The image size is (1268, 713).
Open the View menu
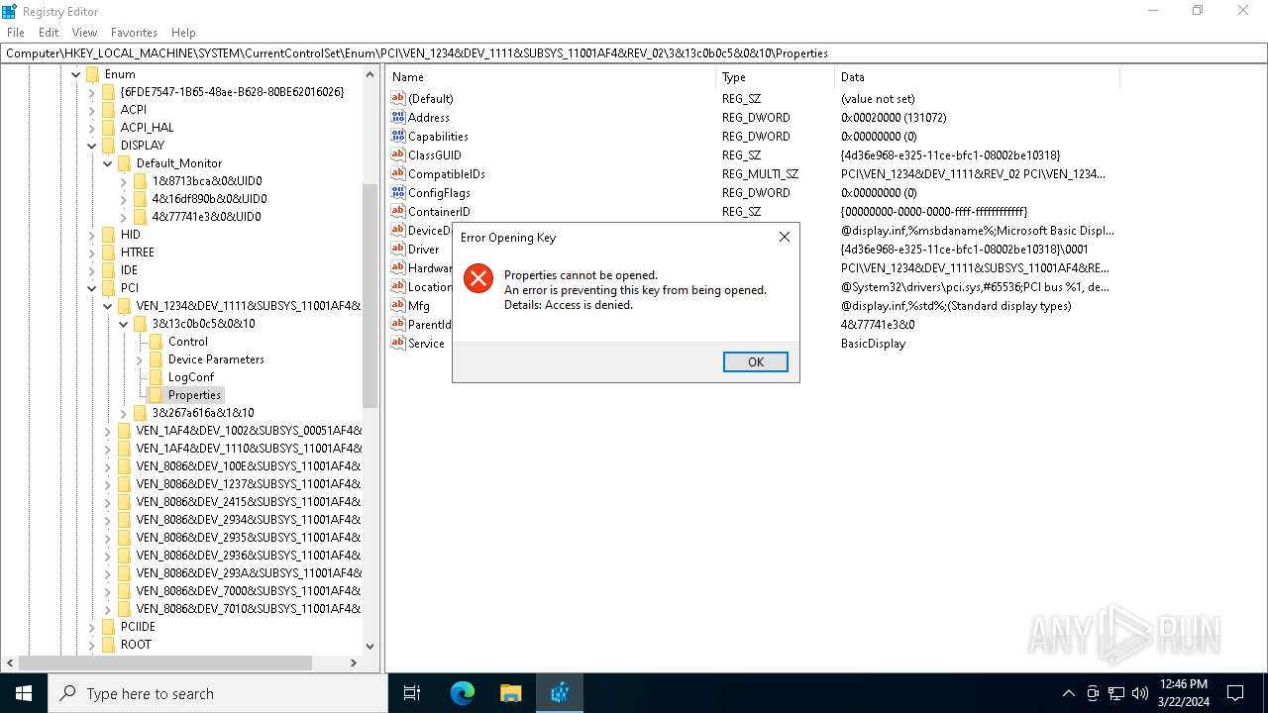pos(84,33)
